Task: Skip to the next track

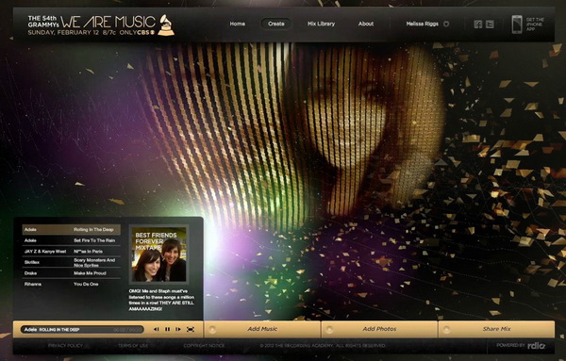Action: (178, 329)
